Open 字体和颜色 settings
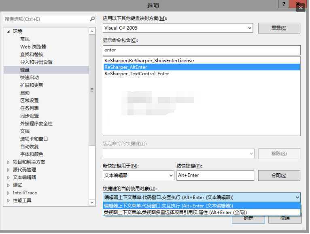 coord(32,154)
